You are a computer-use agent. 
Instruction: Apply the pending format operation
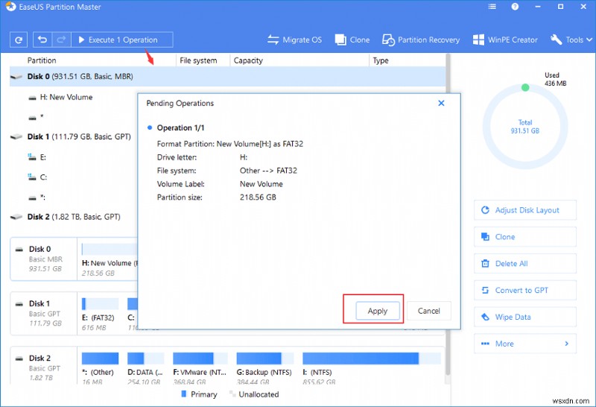[x=378, y=311]
